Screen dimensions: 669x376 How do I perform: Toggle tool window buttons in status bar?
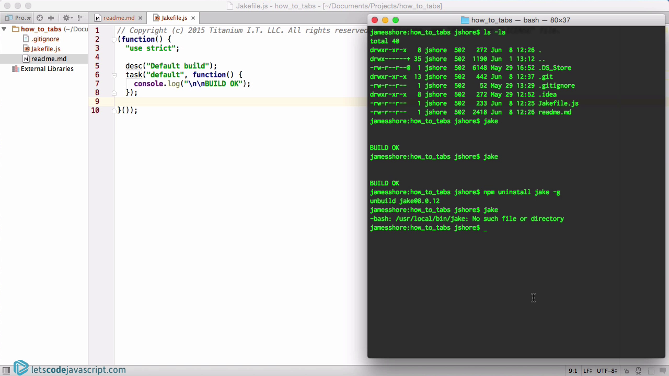[6, 371]
